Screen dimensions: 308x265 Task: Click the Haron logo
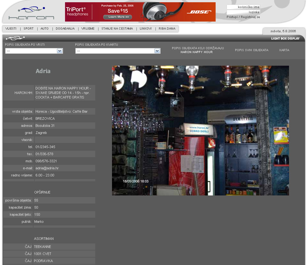coord(31,14)
